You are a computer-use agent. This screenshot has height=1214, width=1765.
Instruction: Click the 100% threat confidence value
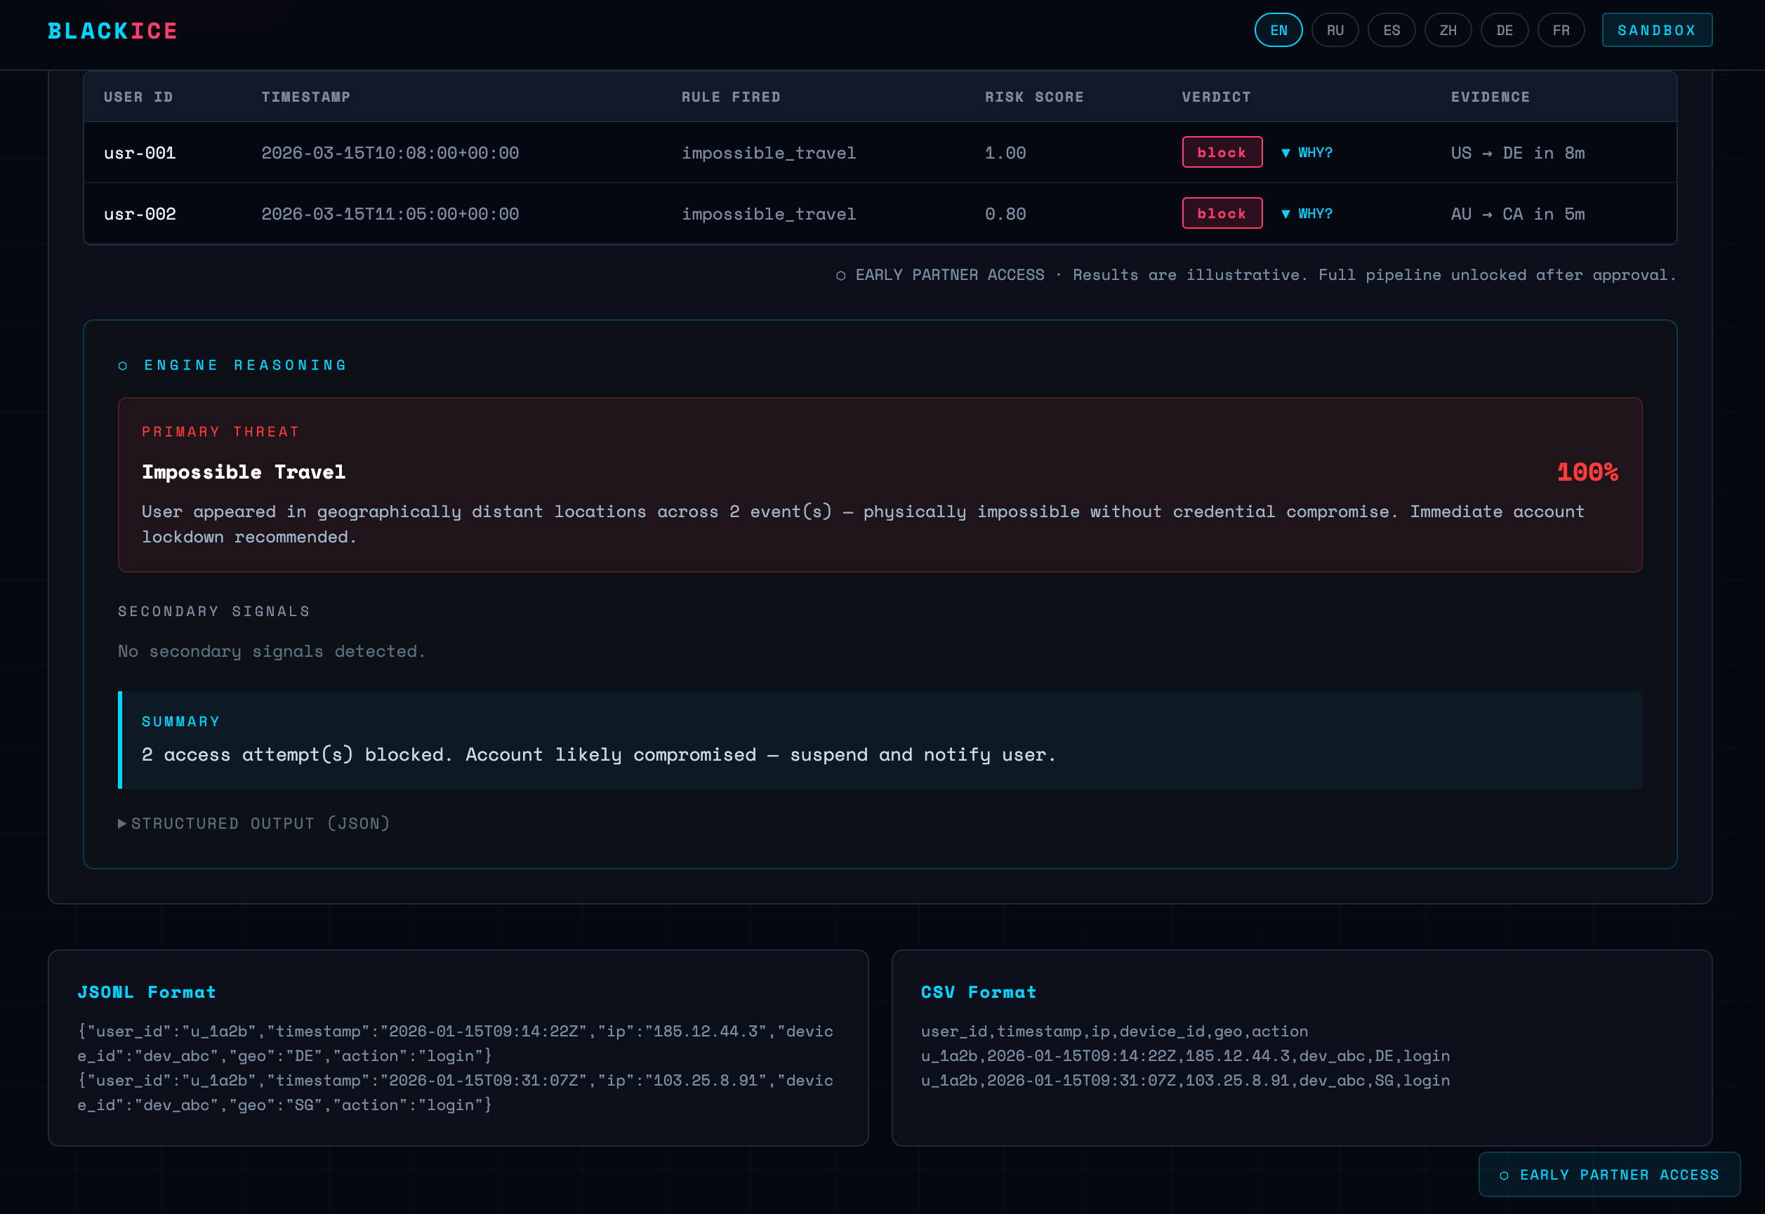point(1588,472)
